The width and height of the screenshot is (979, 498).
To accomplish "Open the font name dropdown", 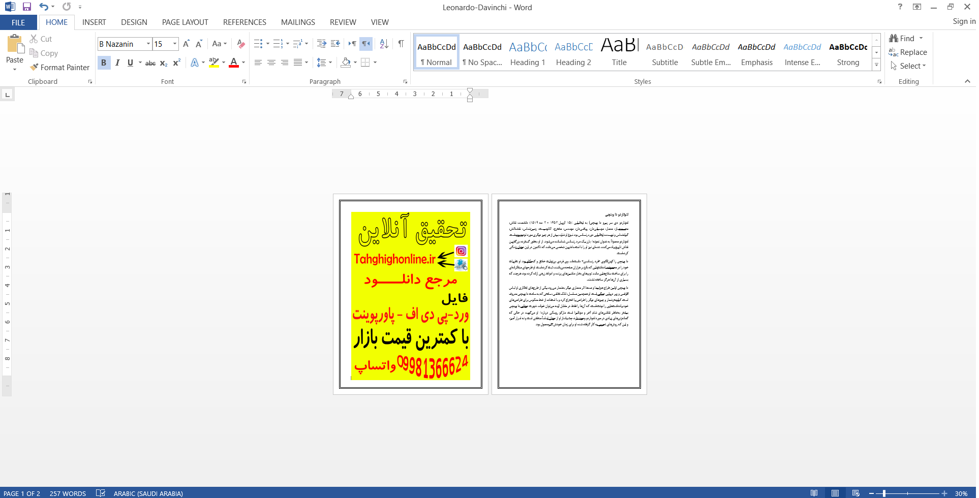I will pyautogui.click(x=148, y=44).
